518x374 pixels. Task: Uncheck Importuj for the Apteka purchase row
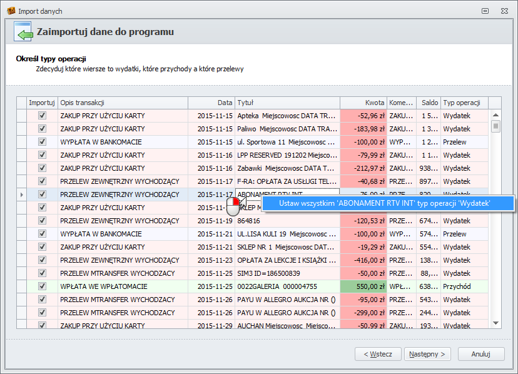click(x=43, y=116)
